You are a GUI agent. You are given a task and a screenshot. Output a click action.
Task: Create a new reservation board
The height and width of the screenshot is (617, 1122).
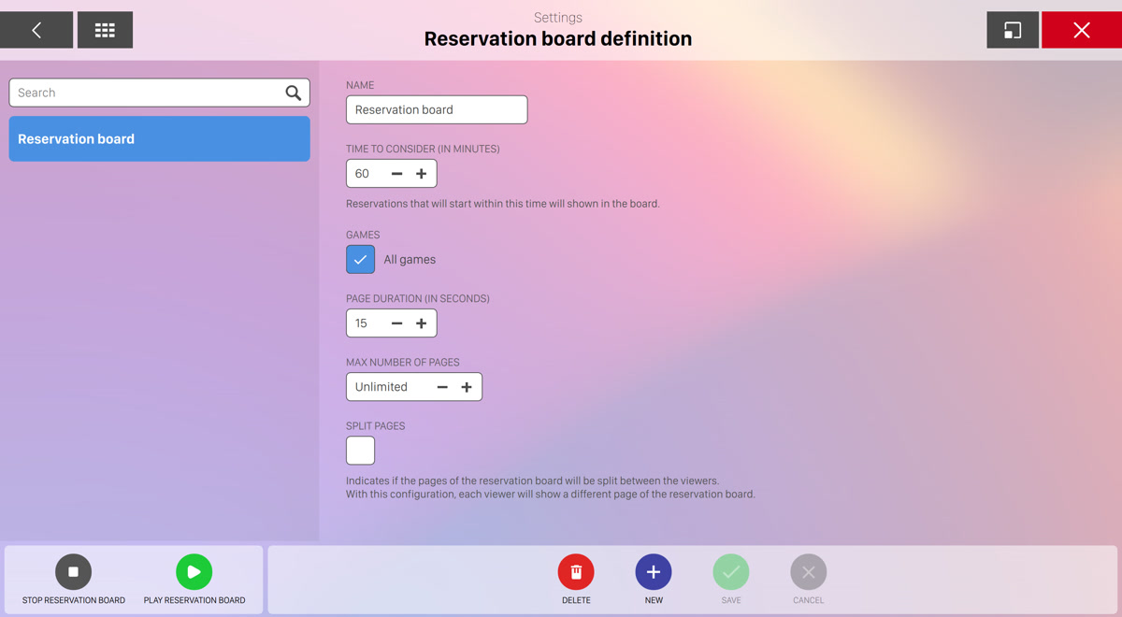pyautogui.click(x=654, y=572)
